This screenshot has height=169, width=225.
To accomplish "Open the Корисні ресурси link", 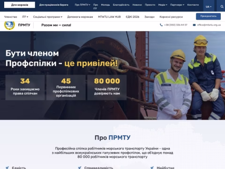I will coord(171,17).
